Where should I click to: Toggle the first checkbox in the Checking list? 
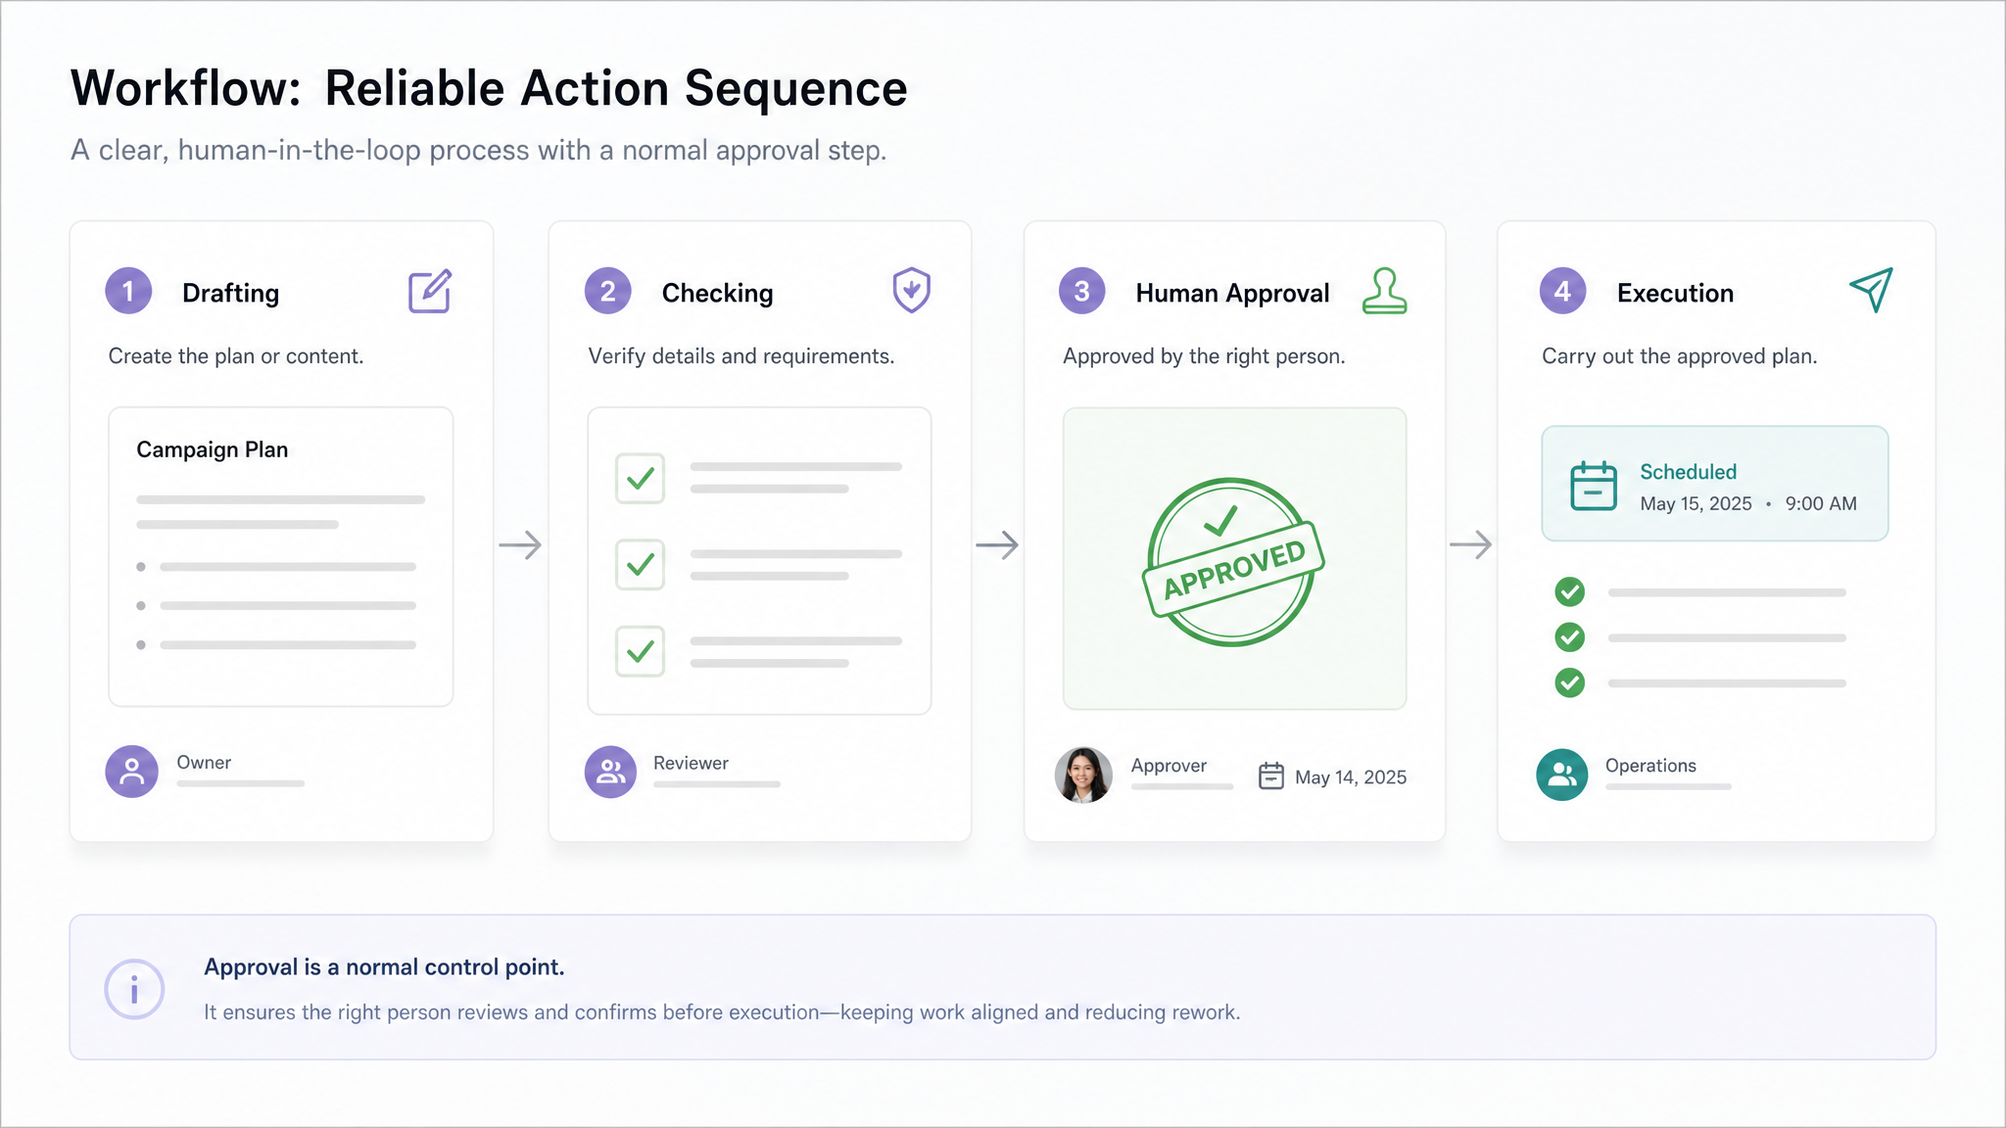(x=640, y=478)
